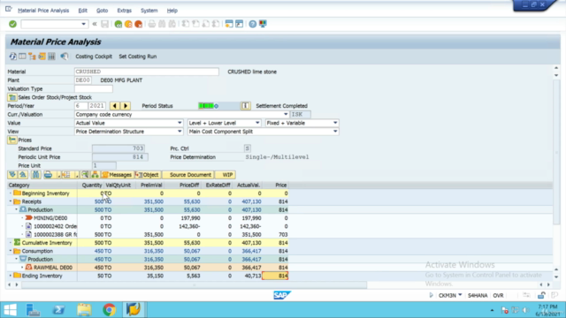Click the Expand subtree icon above the table
This screenshot has height=318, width=566.
[x=12, y=175]
